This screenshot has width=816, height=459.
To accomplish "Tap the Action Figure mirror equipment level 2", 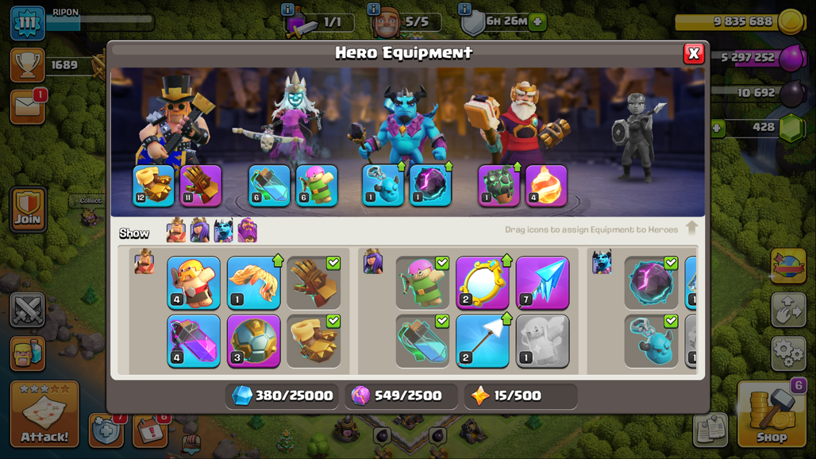I will 482,283.
